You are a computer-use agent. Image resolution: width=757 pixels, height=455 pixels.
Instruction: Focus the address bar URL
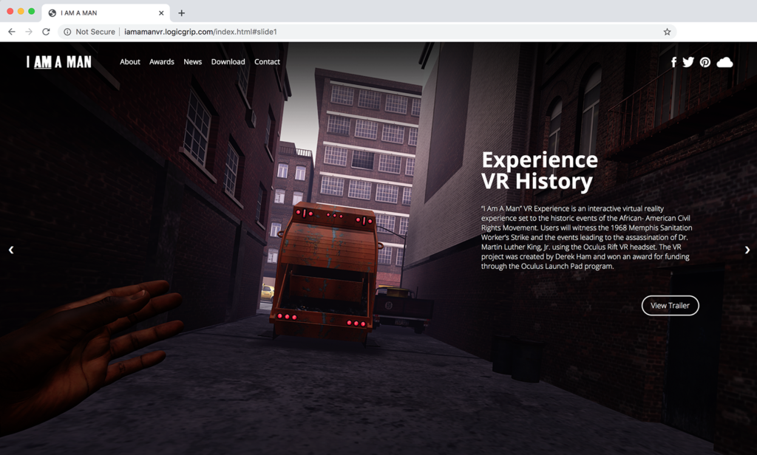coord(200,32)
